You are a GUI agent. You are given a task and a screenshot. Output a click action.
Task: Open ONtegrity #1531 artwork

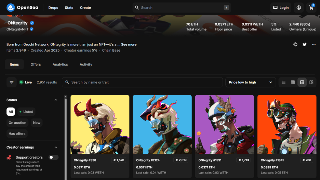(x=225, y=124)
